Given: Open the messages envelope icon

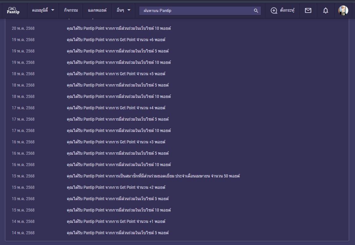Looking at the screenshot, I should [x=308, y=10].
